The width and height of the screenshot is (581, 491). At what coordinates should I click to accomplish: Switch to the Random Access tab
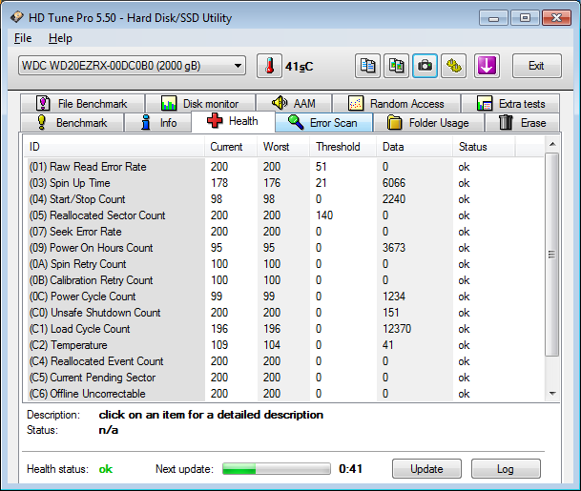[x=396, y=103]
